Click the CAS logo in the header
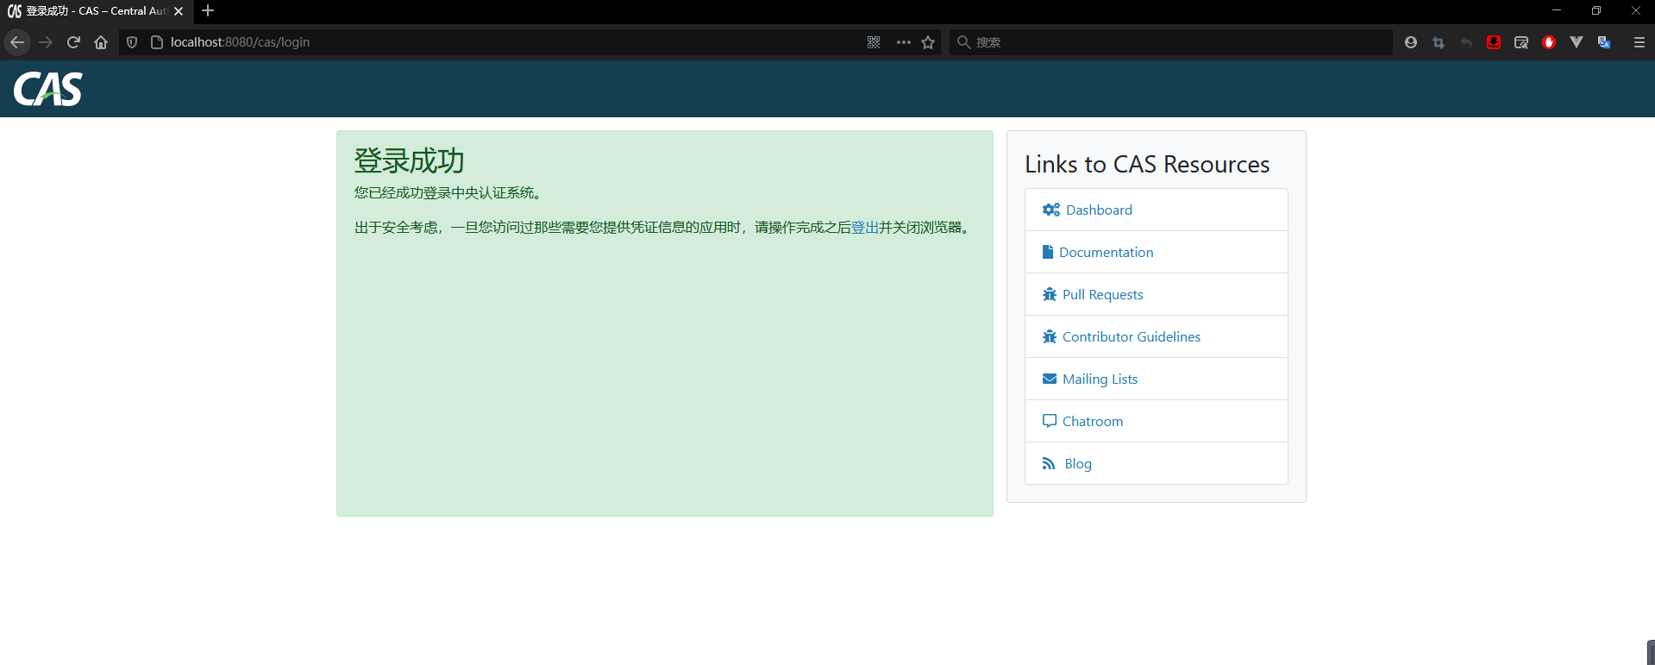Screen dimensions: 1655x665 (x=48, y=89)
